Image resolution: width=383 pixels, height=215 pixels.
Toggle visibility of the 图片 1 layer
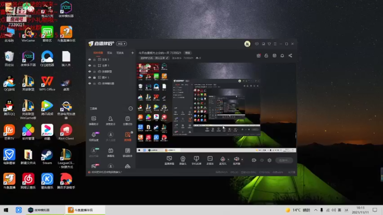coord(90,77)
